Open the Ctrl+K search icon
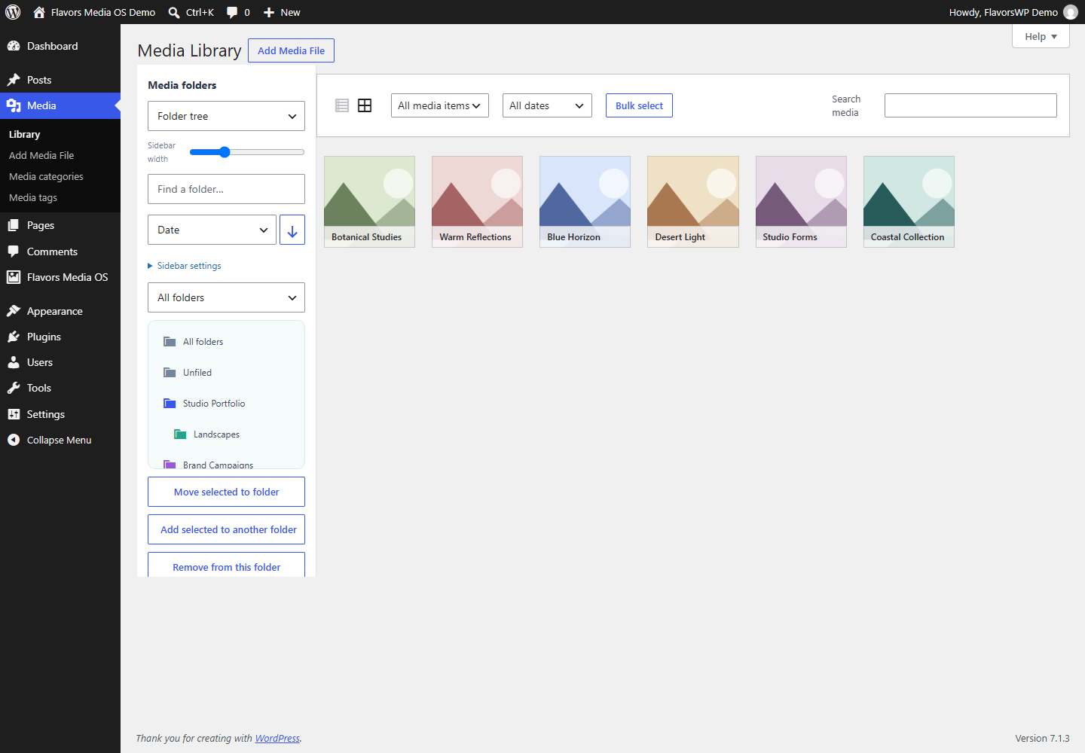Viewport: 1085px width, 753px height. 174,12
